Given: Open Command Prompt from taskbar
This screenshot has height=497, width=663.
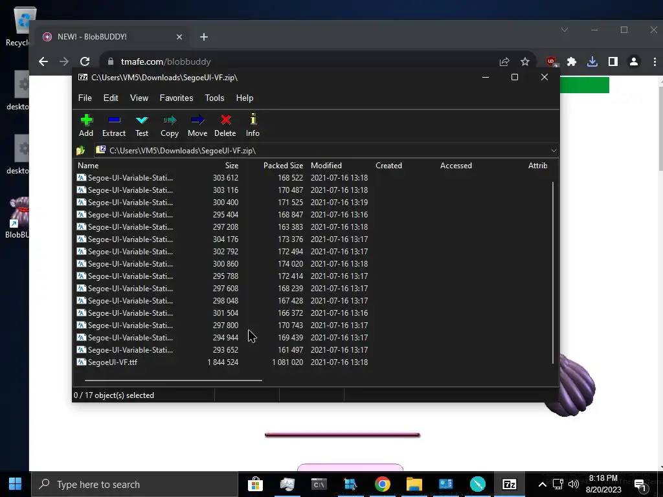Looking at the screenshot, I should tap(319, 484).
